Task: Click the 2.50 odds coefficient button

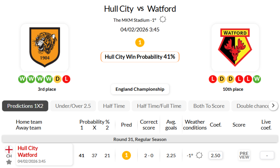Action: (216, 155)
